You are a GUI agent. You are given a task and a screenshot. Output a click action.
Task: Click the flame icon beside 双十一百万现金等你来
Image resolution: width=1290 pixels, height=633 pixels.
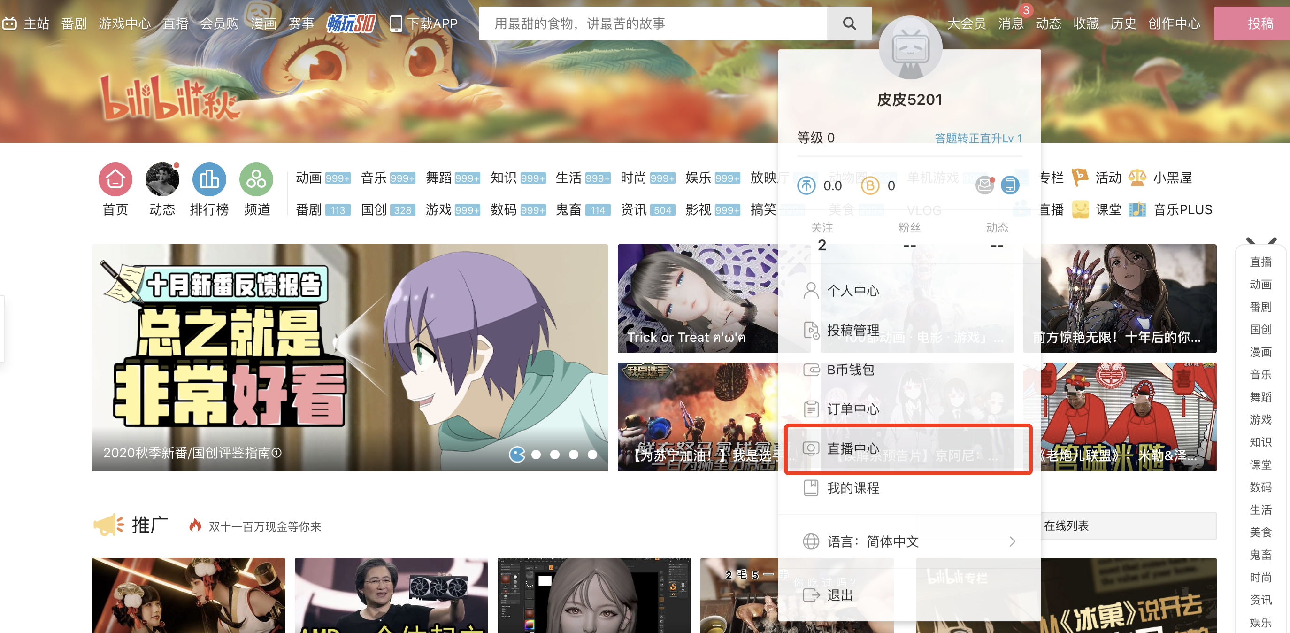click(x=195, y=525)
